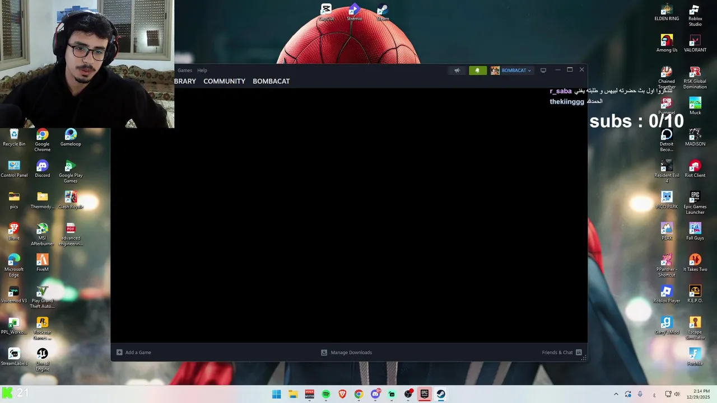Select the FiveM desktop icon
The width and height of the screenshot is (717, 403).
(42, 263)
